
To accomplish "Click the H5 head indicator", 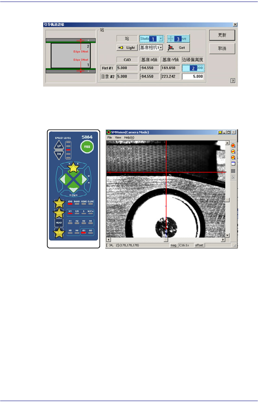I will tap(70, 232).
